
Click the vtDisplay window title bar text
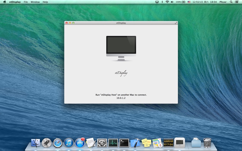(x=121, y=23)
